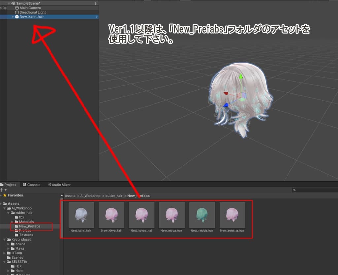Image resolution: width=338 pixels, height=275 pixels.
Task: Open the plus create asset dropdown
Action: coord(3,190)
